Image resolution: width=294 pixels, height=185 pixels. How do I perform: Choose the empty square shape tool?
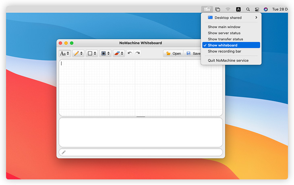90,53
